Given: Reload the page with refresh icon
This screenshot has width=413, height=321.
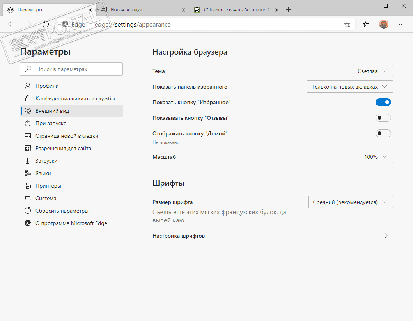Looking at the screenshot, I should [46, 24].
